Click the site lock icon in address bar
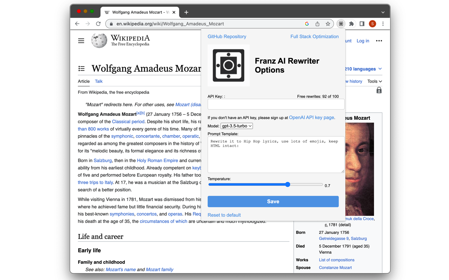449x280 pixels. pyautogui.click(x=111, y=24)
